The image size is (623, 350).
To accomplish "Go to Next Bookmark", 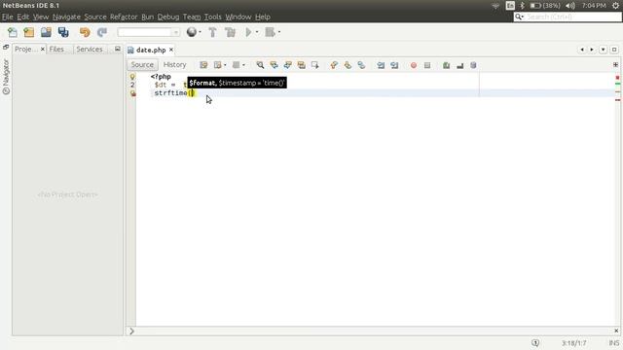I will (348, 65).
